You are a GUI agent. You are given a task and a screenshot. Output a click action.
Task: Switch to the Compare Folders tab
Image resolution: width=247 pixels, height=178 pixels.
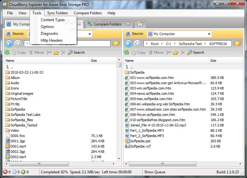point(108,24)
